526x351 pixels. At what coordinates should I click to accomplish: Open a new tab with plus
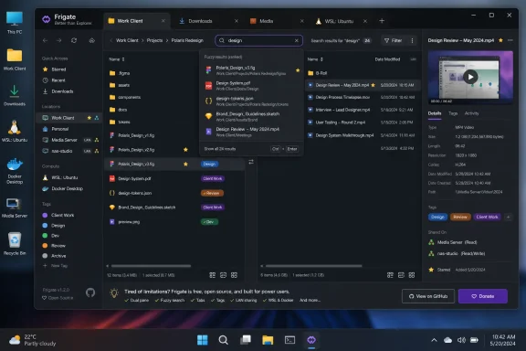pyautogui.click(x=382, y=21)
